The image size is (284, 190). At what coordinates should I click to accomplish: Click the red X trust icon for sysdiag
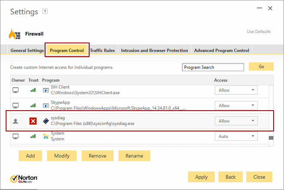[33, 121]
